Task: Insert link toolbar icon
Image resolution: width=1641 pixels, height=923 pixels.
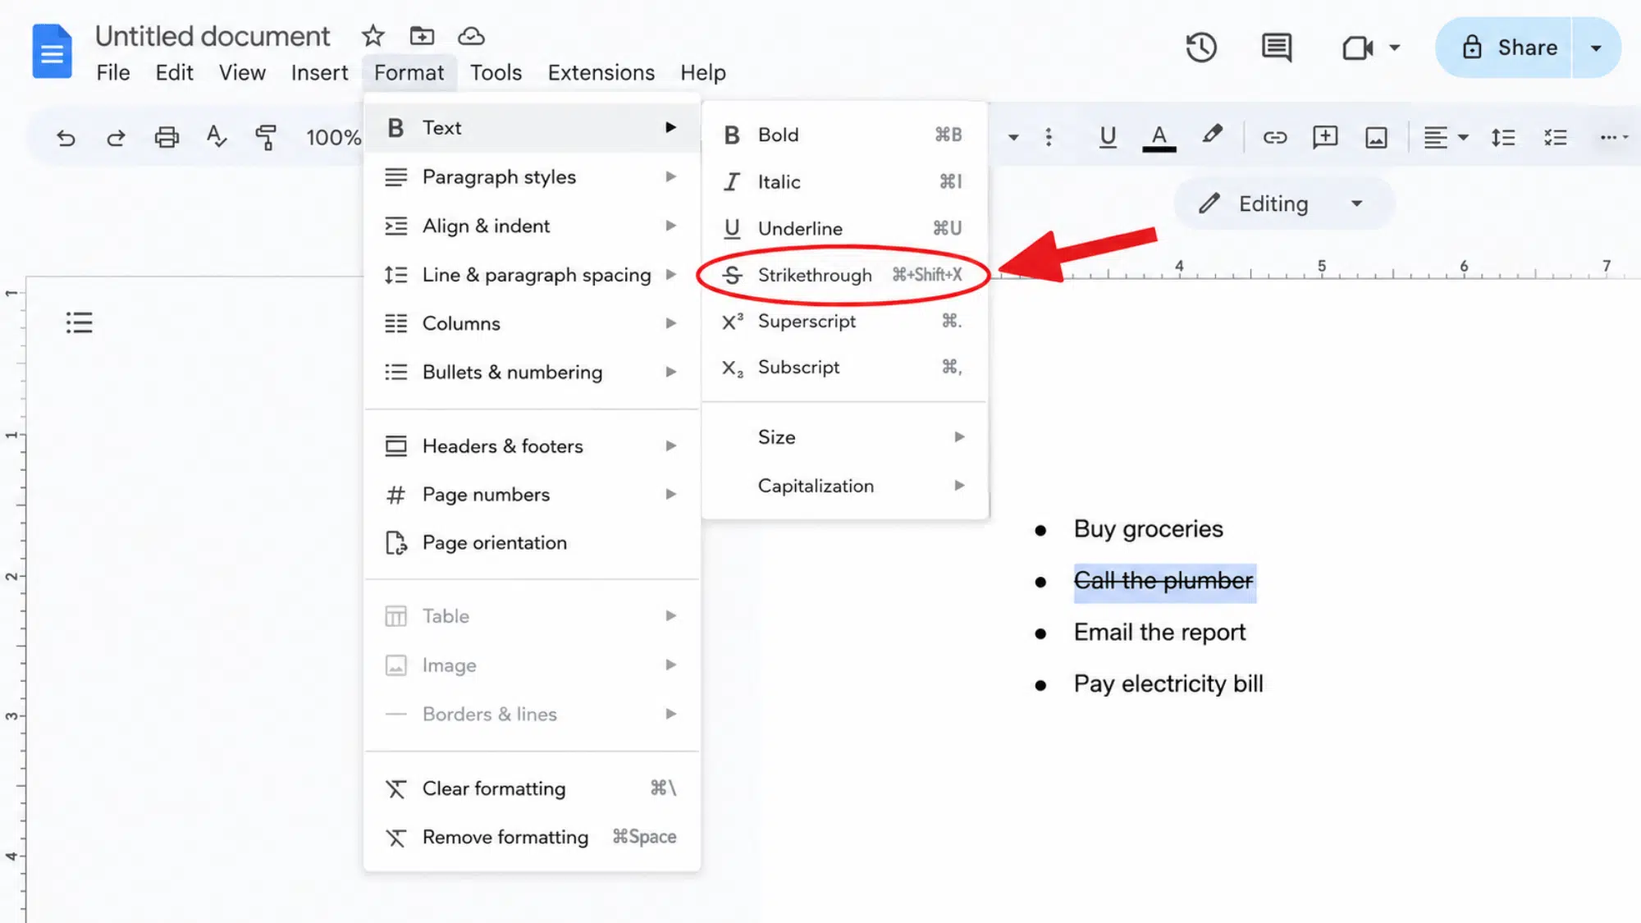Action: [1274, 137]
